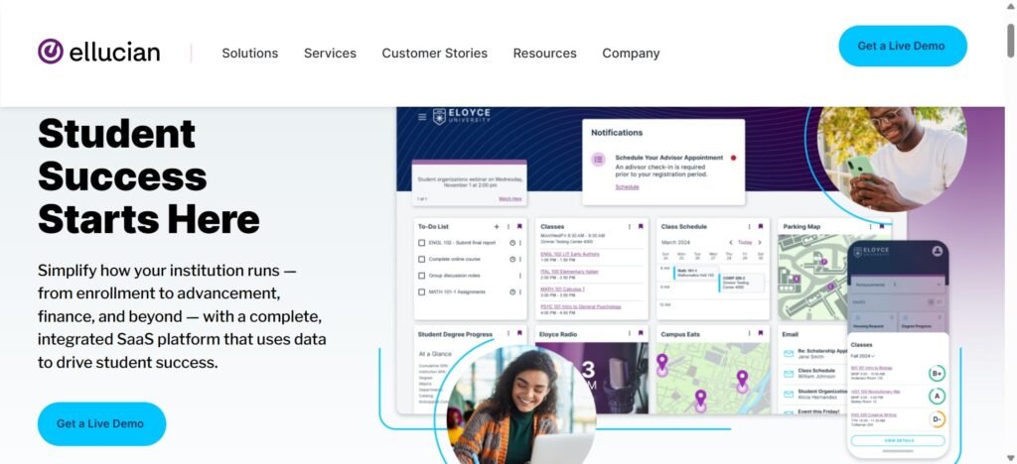This screenshot has width=1017, height=464.
Task: Open ENGL 102 LIT Early Authors link
Action: point(570,255)
